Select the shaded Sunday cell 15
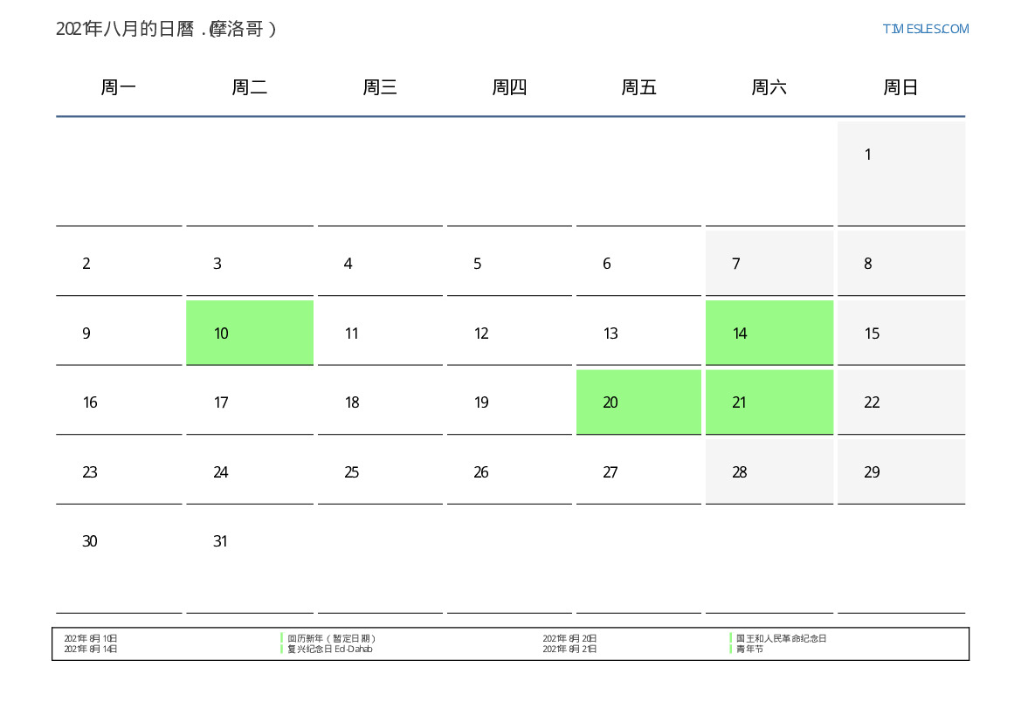 click(x=901, y=332)
